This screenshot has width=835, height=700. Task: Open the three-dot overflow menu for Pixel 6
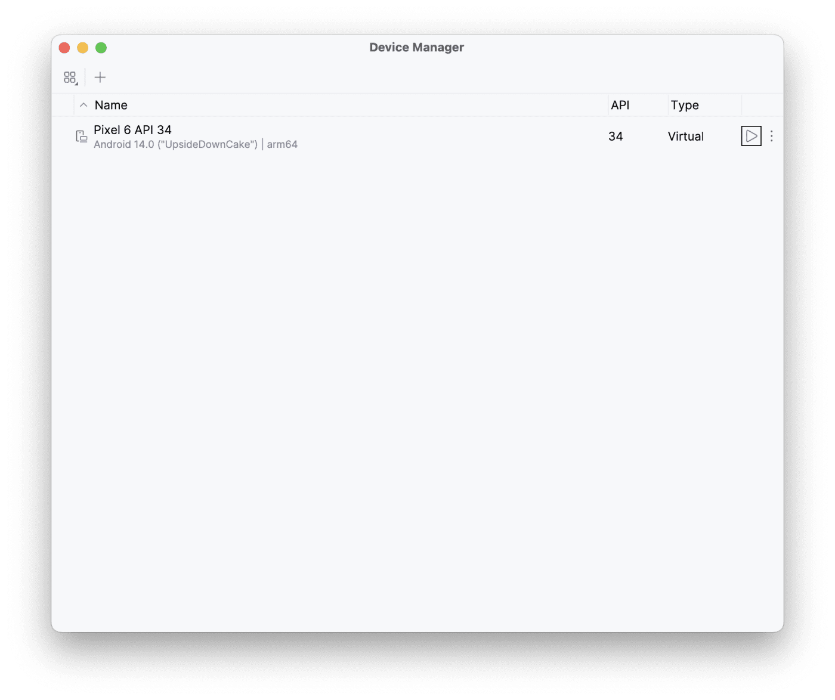coord(772,136)
